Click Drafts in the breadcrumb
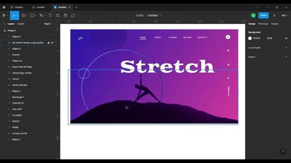 coord(140,15)
